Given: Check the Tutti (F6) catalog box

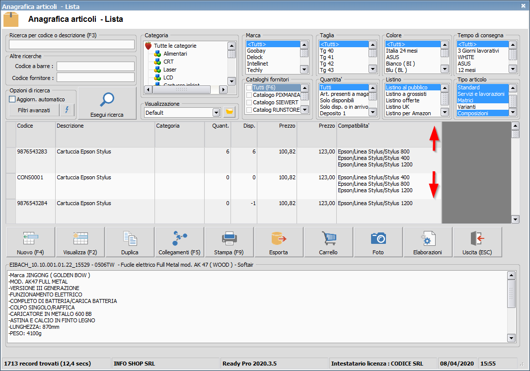Looking at the screenshot, I should click(249, 87).
